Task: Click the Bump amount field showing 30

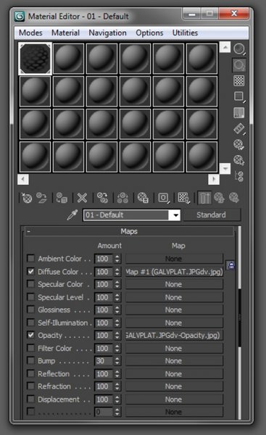Action: click(104, 361)
